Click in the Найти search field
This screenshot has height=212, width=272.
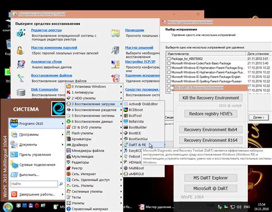pyautogui.click(x=34, y=184)
